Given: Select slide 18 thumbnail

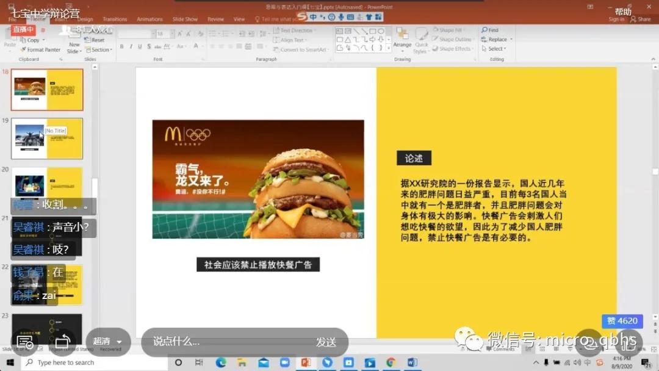Looking at the screenshot, I should click(x=47, y=90).
